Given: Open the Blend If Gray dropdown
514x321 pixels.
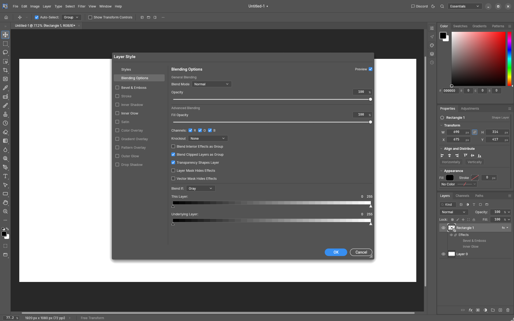Looking at the screenshot, I should coord(201,188).
